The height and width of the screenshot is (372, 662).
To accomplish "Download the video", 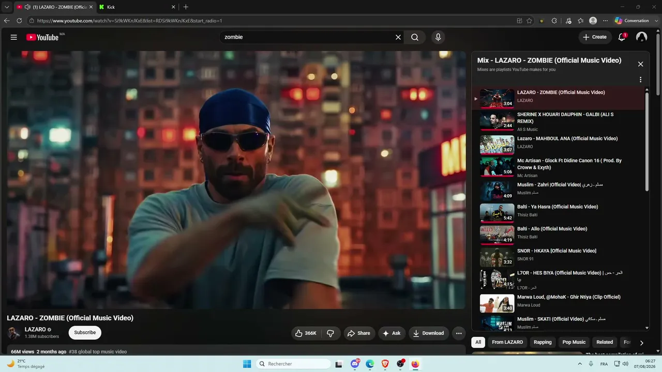I will coord(429,333).
